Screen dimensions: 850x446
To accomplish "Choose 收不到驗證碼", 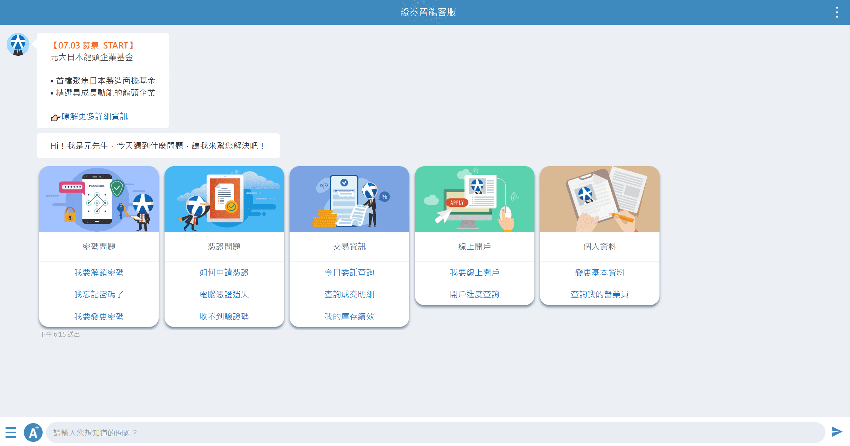I will pos(224,316).
